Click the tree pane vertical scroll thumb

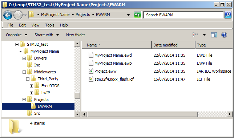pos(77,96)
